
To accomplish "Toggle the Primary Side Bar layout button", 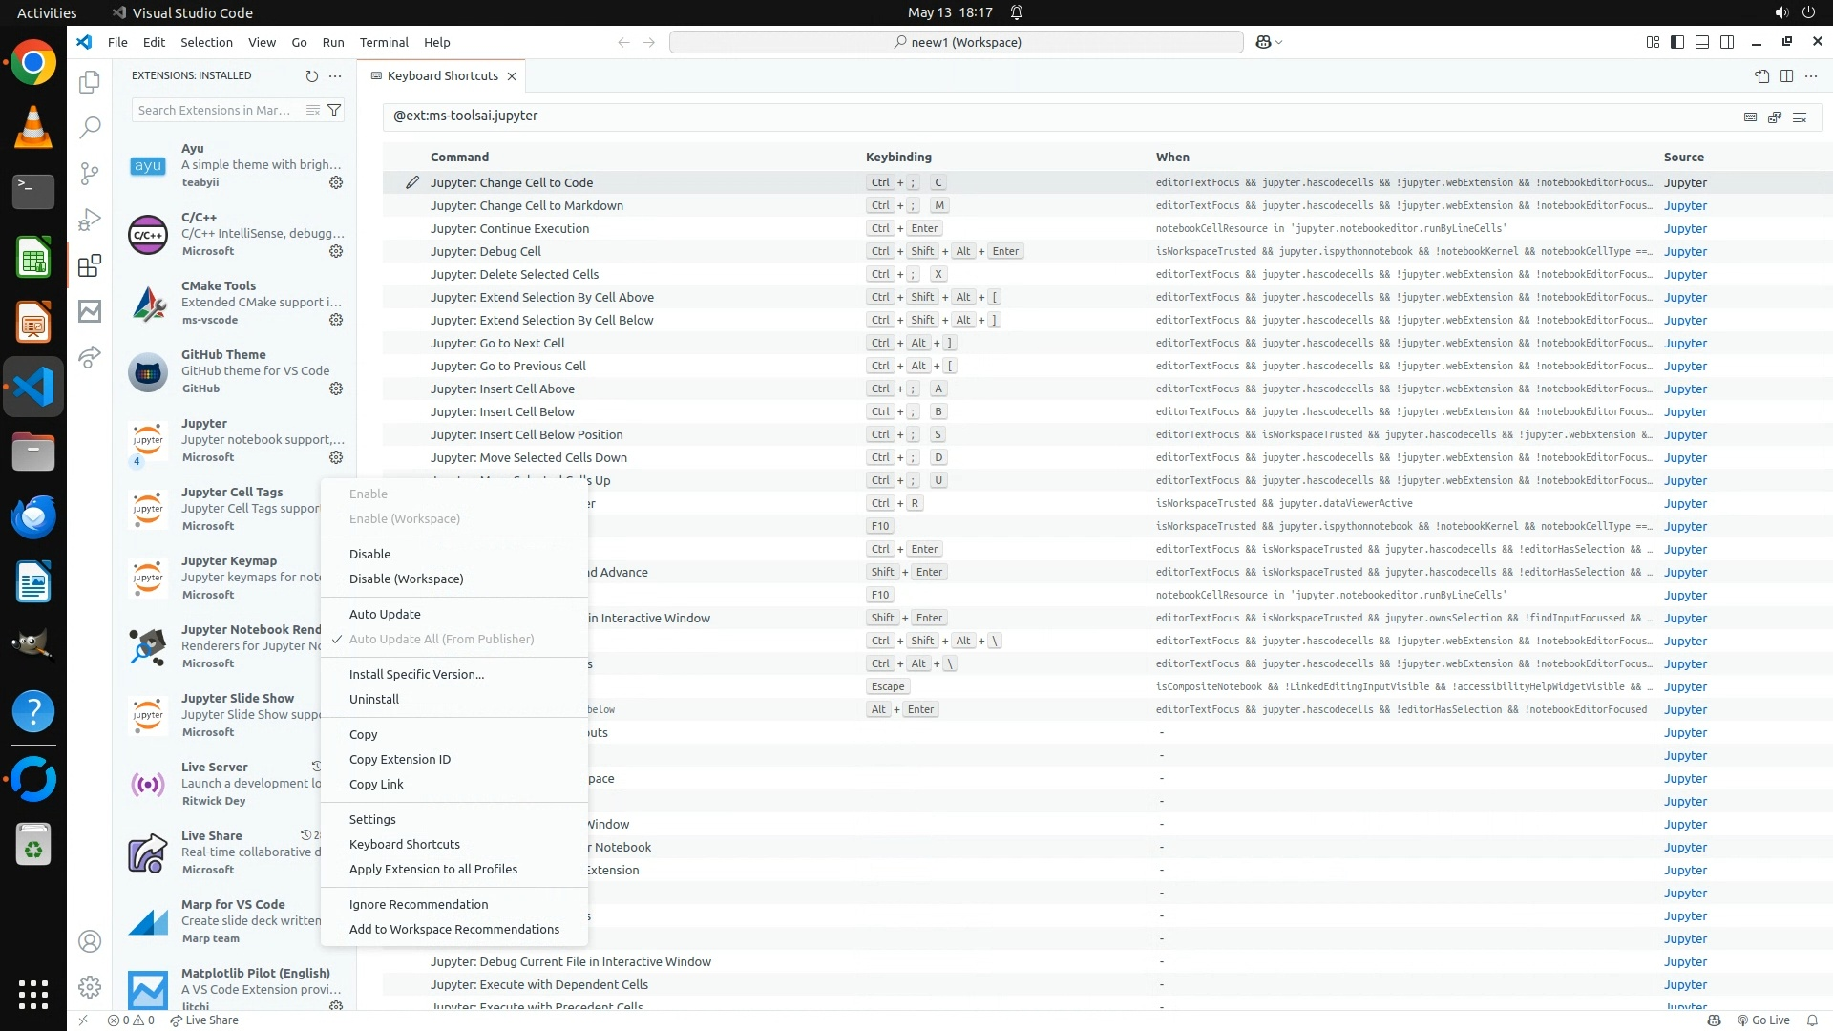I will (x=1677, y=42).
